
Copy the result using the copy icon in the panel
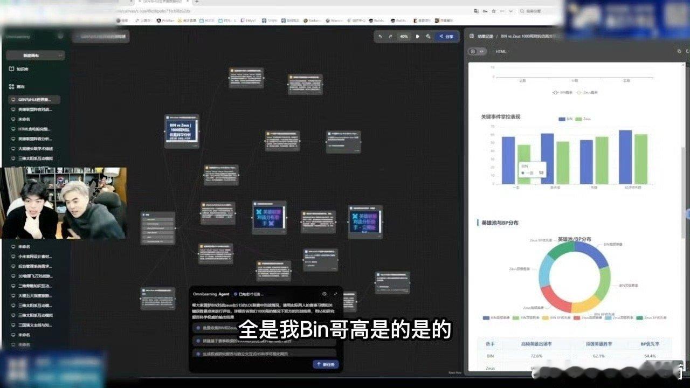tap(679, 51)
